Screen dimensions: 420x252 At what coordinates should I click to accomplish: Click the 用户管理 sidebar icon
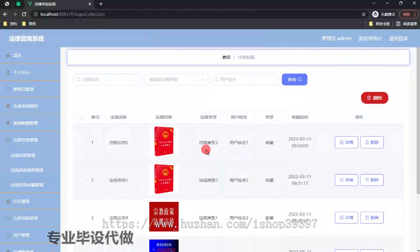(8, 235)
